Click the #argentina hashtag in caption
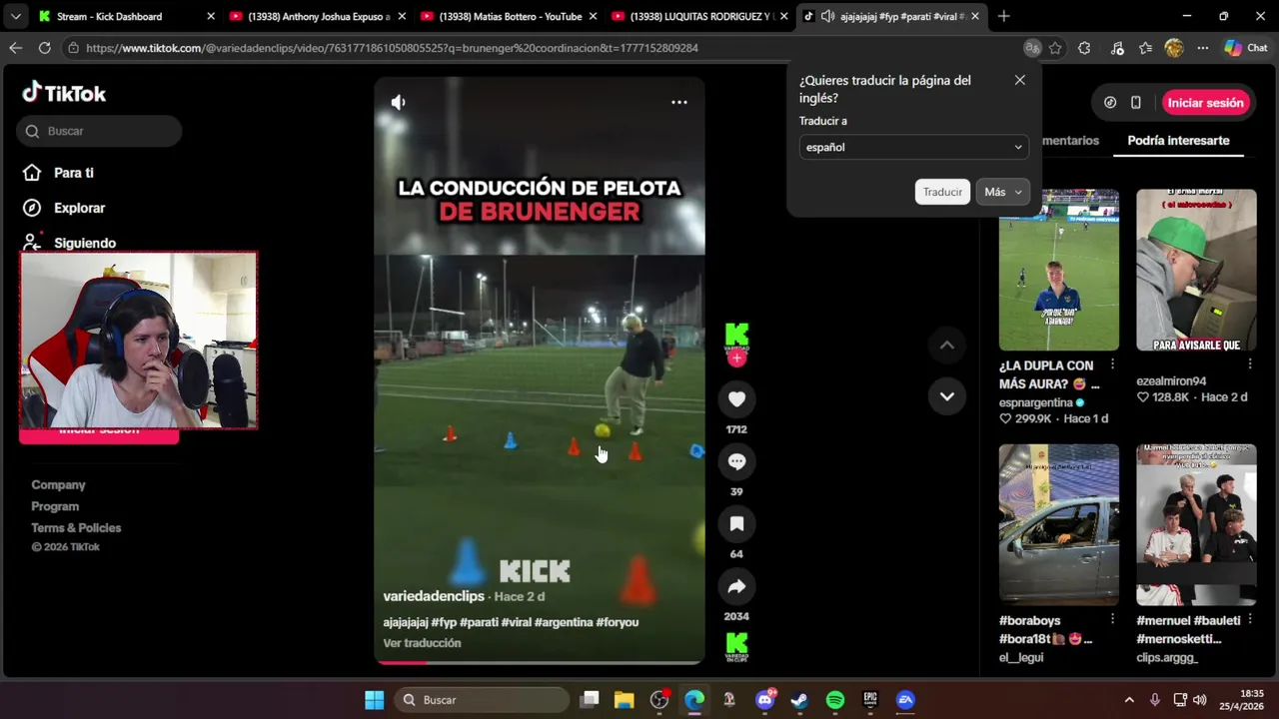Image resolution: width=1279 pixels, height=719 pixels. [x=564, y=622]
